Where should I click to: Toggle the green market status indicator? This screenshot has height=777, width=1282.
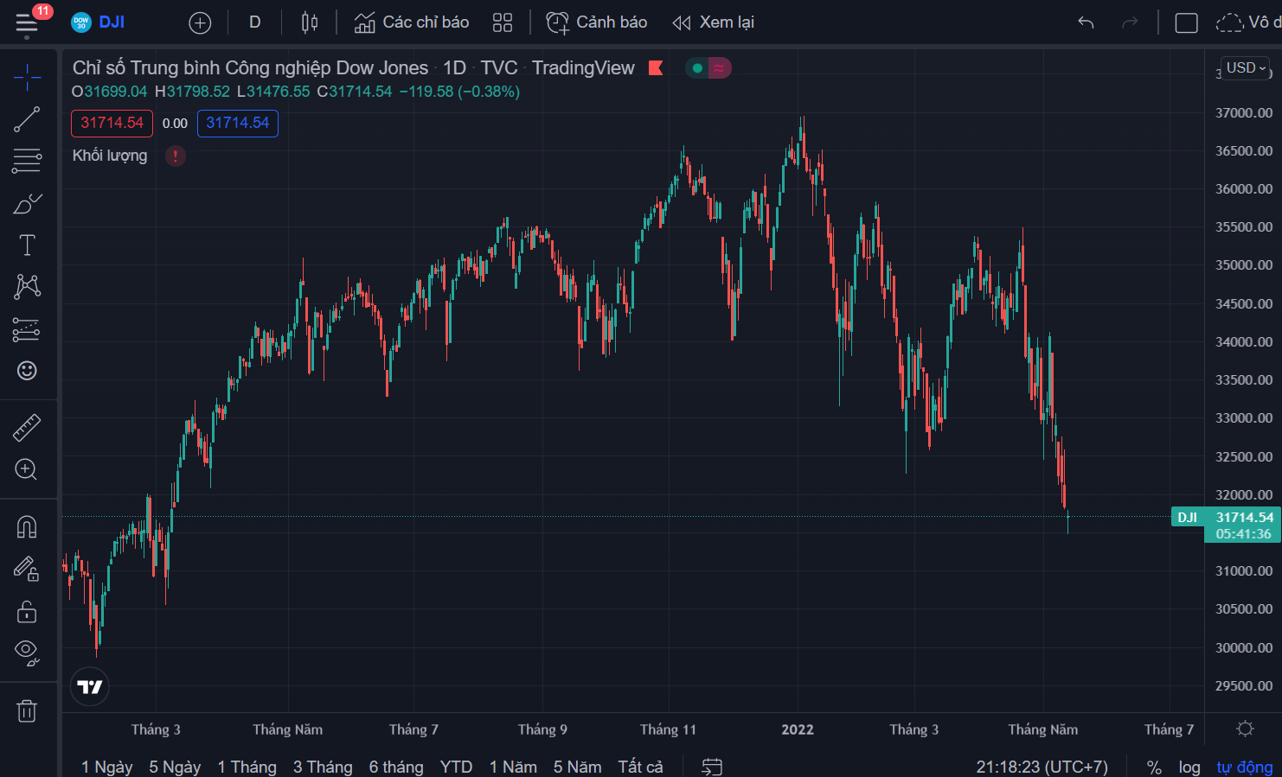click(696, 67)
